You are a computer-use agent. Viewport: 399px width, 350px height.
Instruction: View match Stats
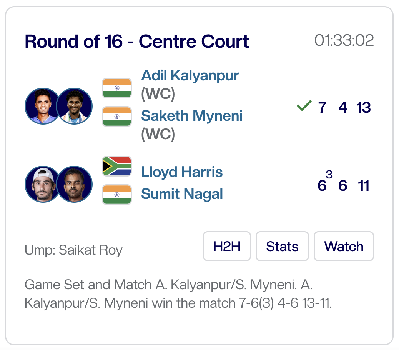pos(282,246)
